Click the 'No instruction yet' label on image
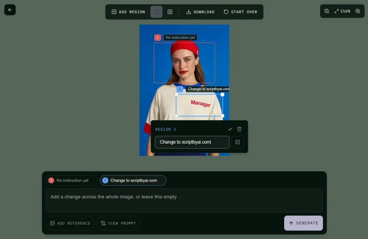 pyautogui.click(x=180, y=37)
